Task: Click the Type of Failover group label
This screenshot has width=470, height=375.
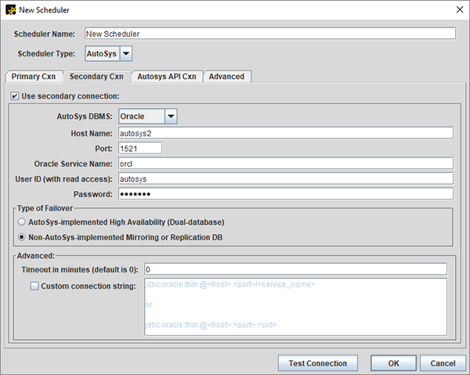Action: [x=45, y=208]
